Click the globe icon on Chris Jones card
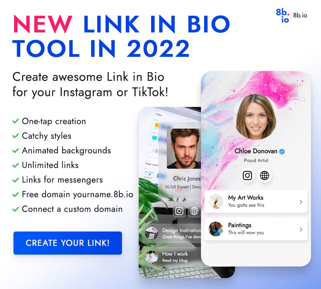The height and width of the screenshot is (289, 321). [x=194, y=211]
